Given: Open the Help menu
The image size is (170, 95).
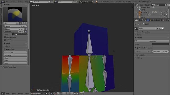Looking at the screenshot, I should click(x=26, y=2).
